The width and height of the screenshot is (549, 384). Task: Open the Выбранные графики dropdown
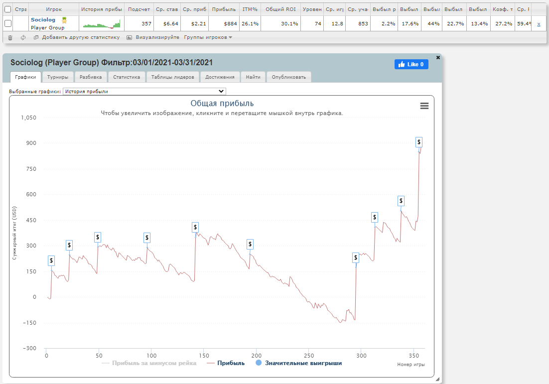144,91
